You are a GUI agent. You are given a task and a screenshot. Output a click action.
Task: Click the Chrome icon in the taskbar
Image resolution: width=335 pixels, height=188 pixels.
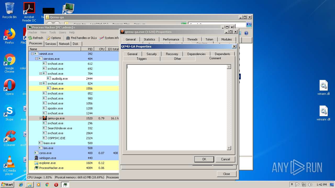click(47, 185)
